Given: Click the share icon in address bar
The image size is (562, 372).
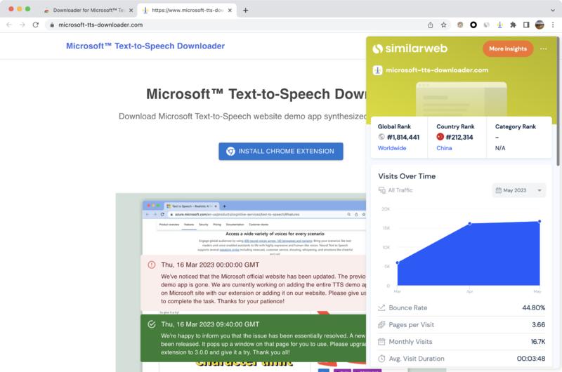Looking at the screenshot, I should point(430,25).
